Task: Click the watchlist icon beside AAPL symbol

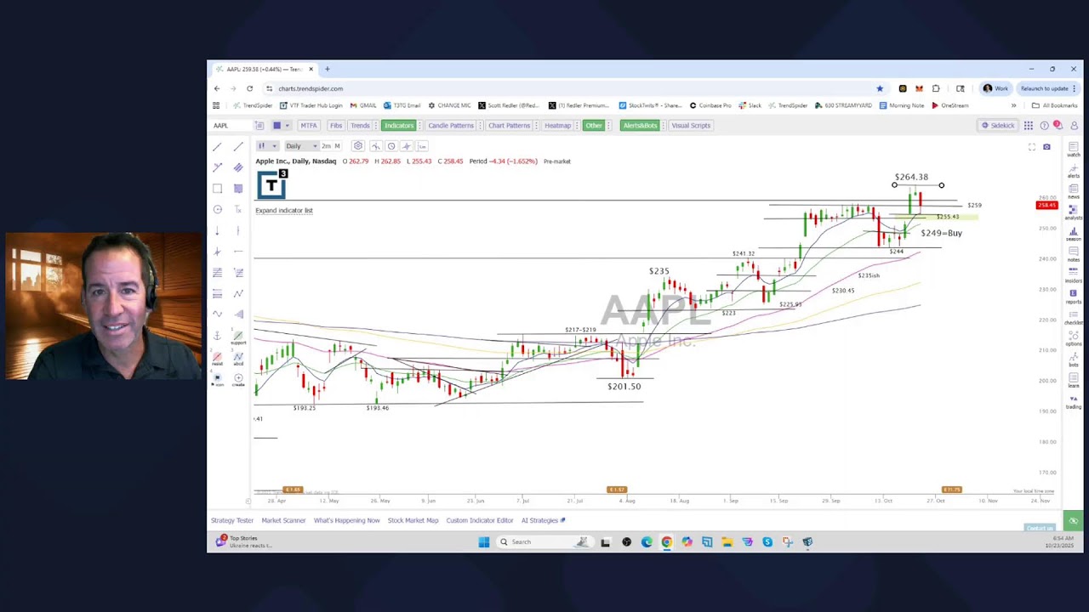Action: pos(259,125)
